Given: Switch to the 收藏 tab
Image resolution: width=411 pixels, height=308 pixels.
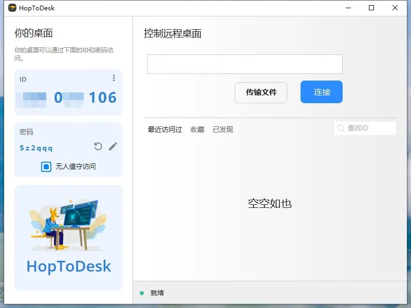Looking at the screenshot, I should [197, 129].
